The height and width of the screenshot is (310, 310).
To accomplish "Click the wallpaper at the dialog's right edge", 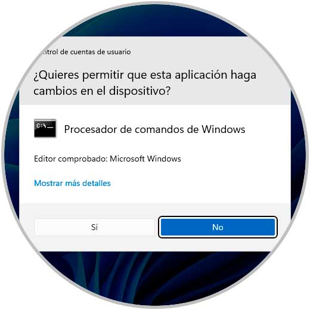I will point(297,155).
